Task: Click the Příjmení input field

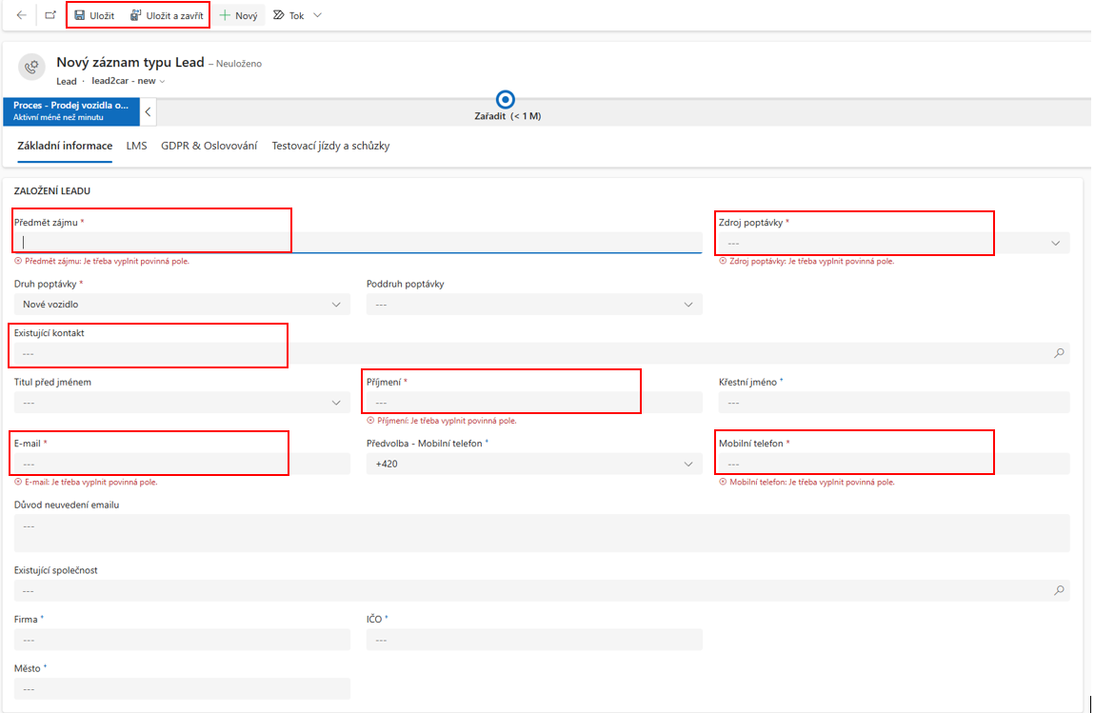Action: [533, 403]
